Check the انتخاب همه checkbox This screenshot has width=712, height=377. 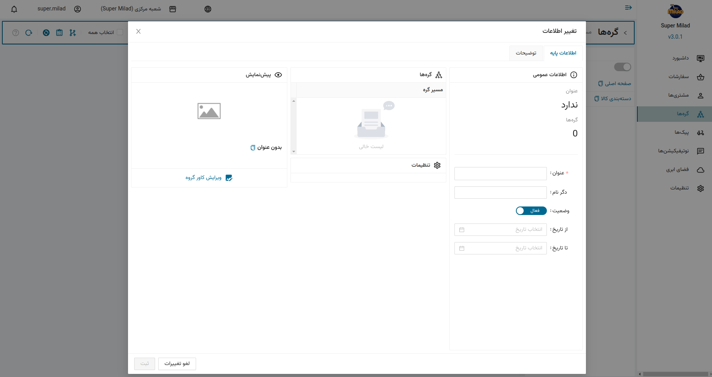pyautogui.click(x=120, y=32)
